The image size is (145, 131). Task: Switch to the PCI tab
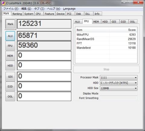click(70, 14)
